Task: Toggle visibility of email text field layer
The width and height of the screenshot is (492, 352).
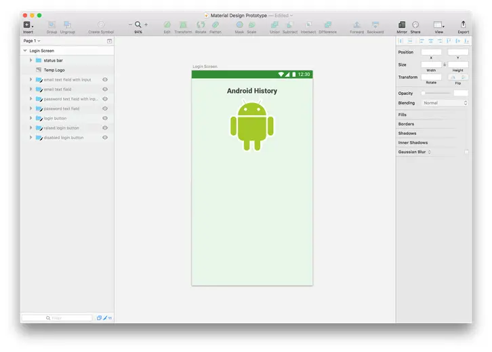Action: [105, 89]
